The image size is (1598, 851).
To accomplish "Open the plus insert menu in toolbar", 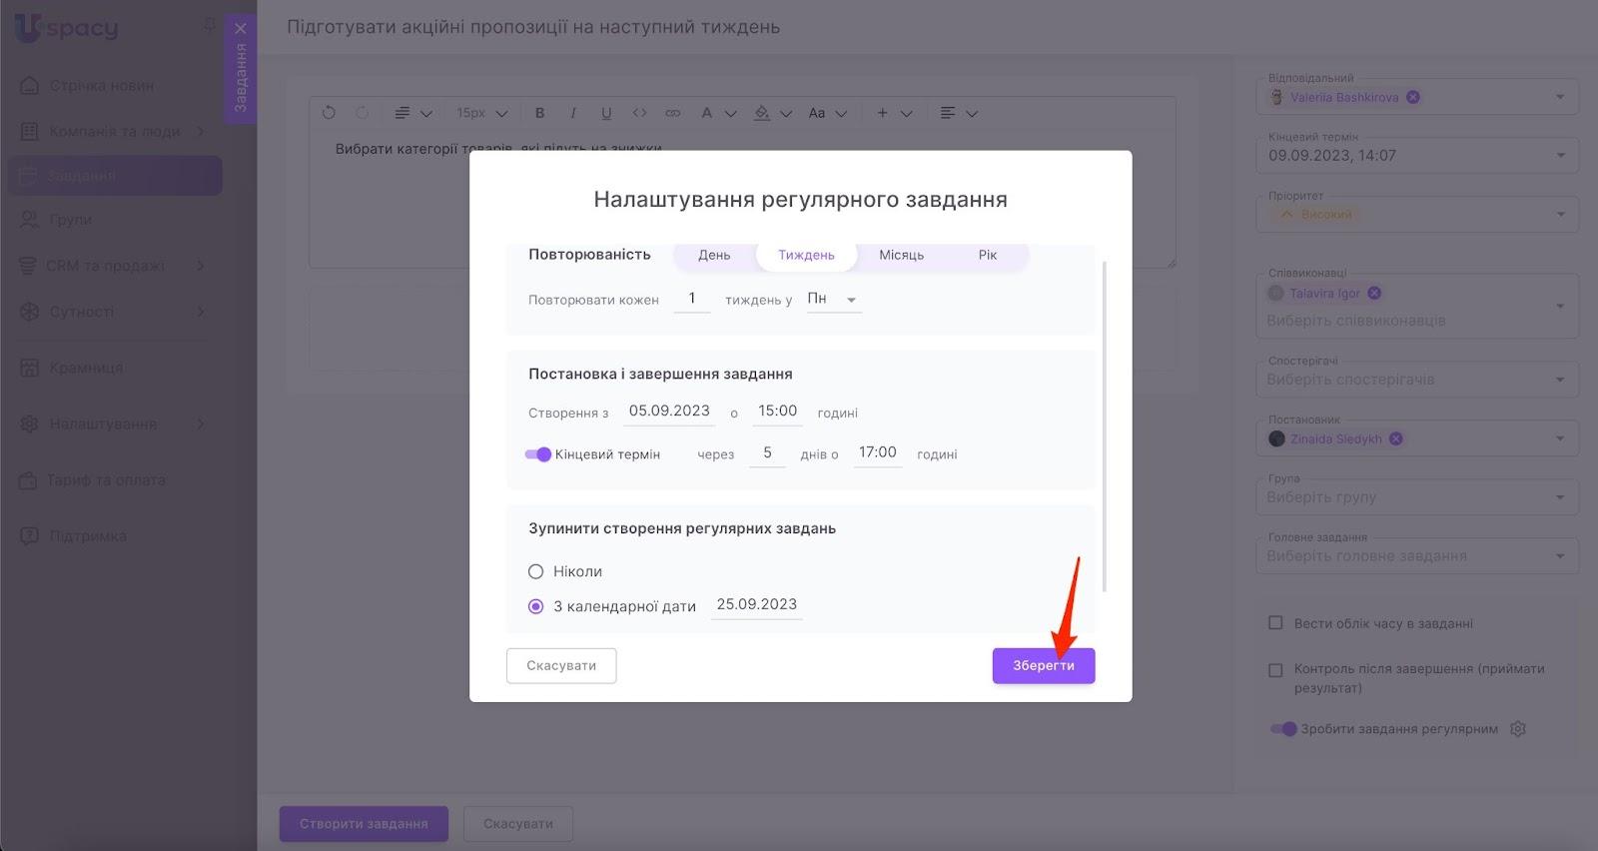I will tap(893, 113).
